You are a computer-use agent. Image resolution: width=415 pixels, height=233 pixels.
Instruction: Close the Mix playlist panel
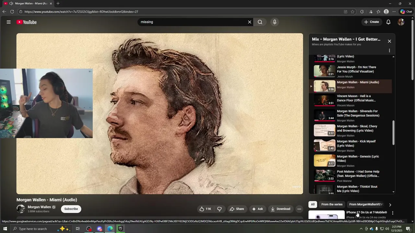point(389,41)
